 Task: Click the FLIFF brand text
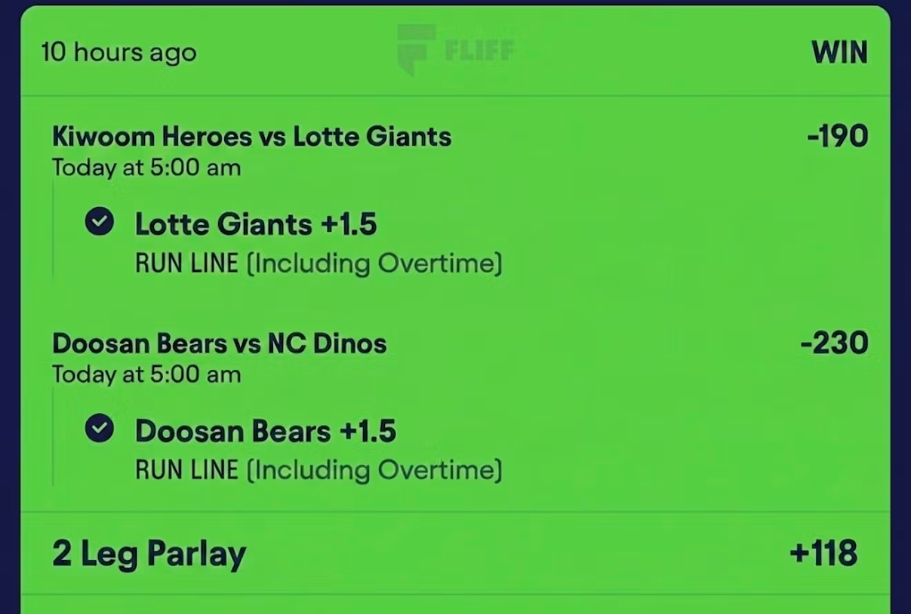(479, 51)
